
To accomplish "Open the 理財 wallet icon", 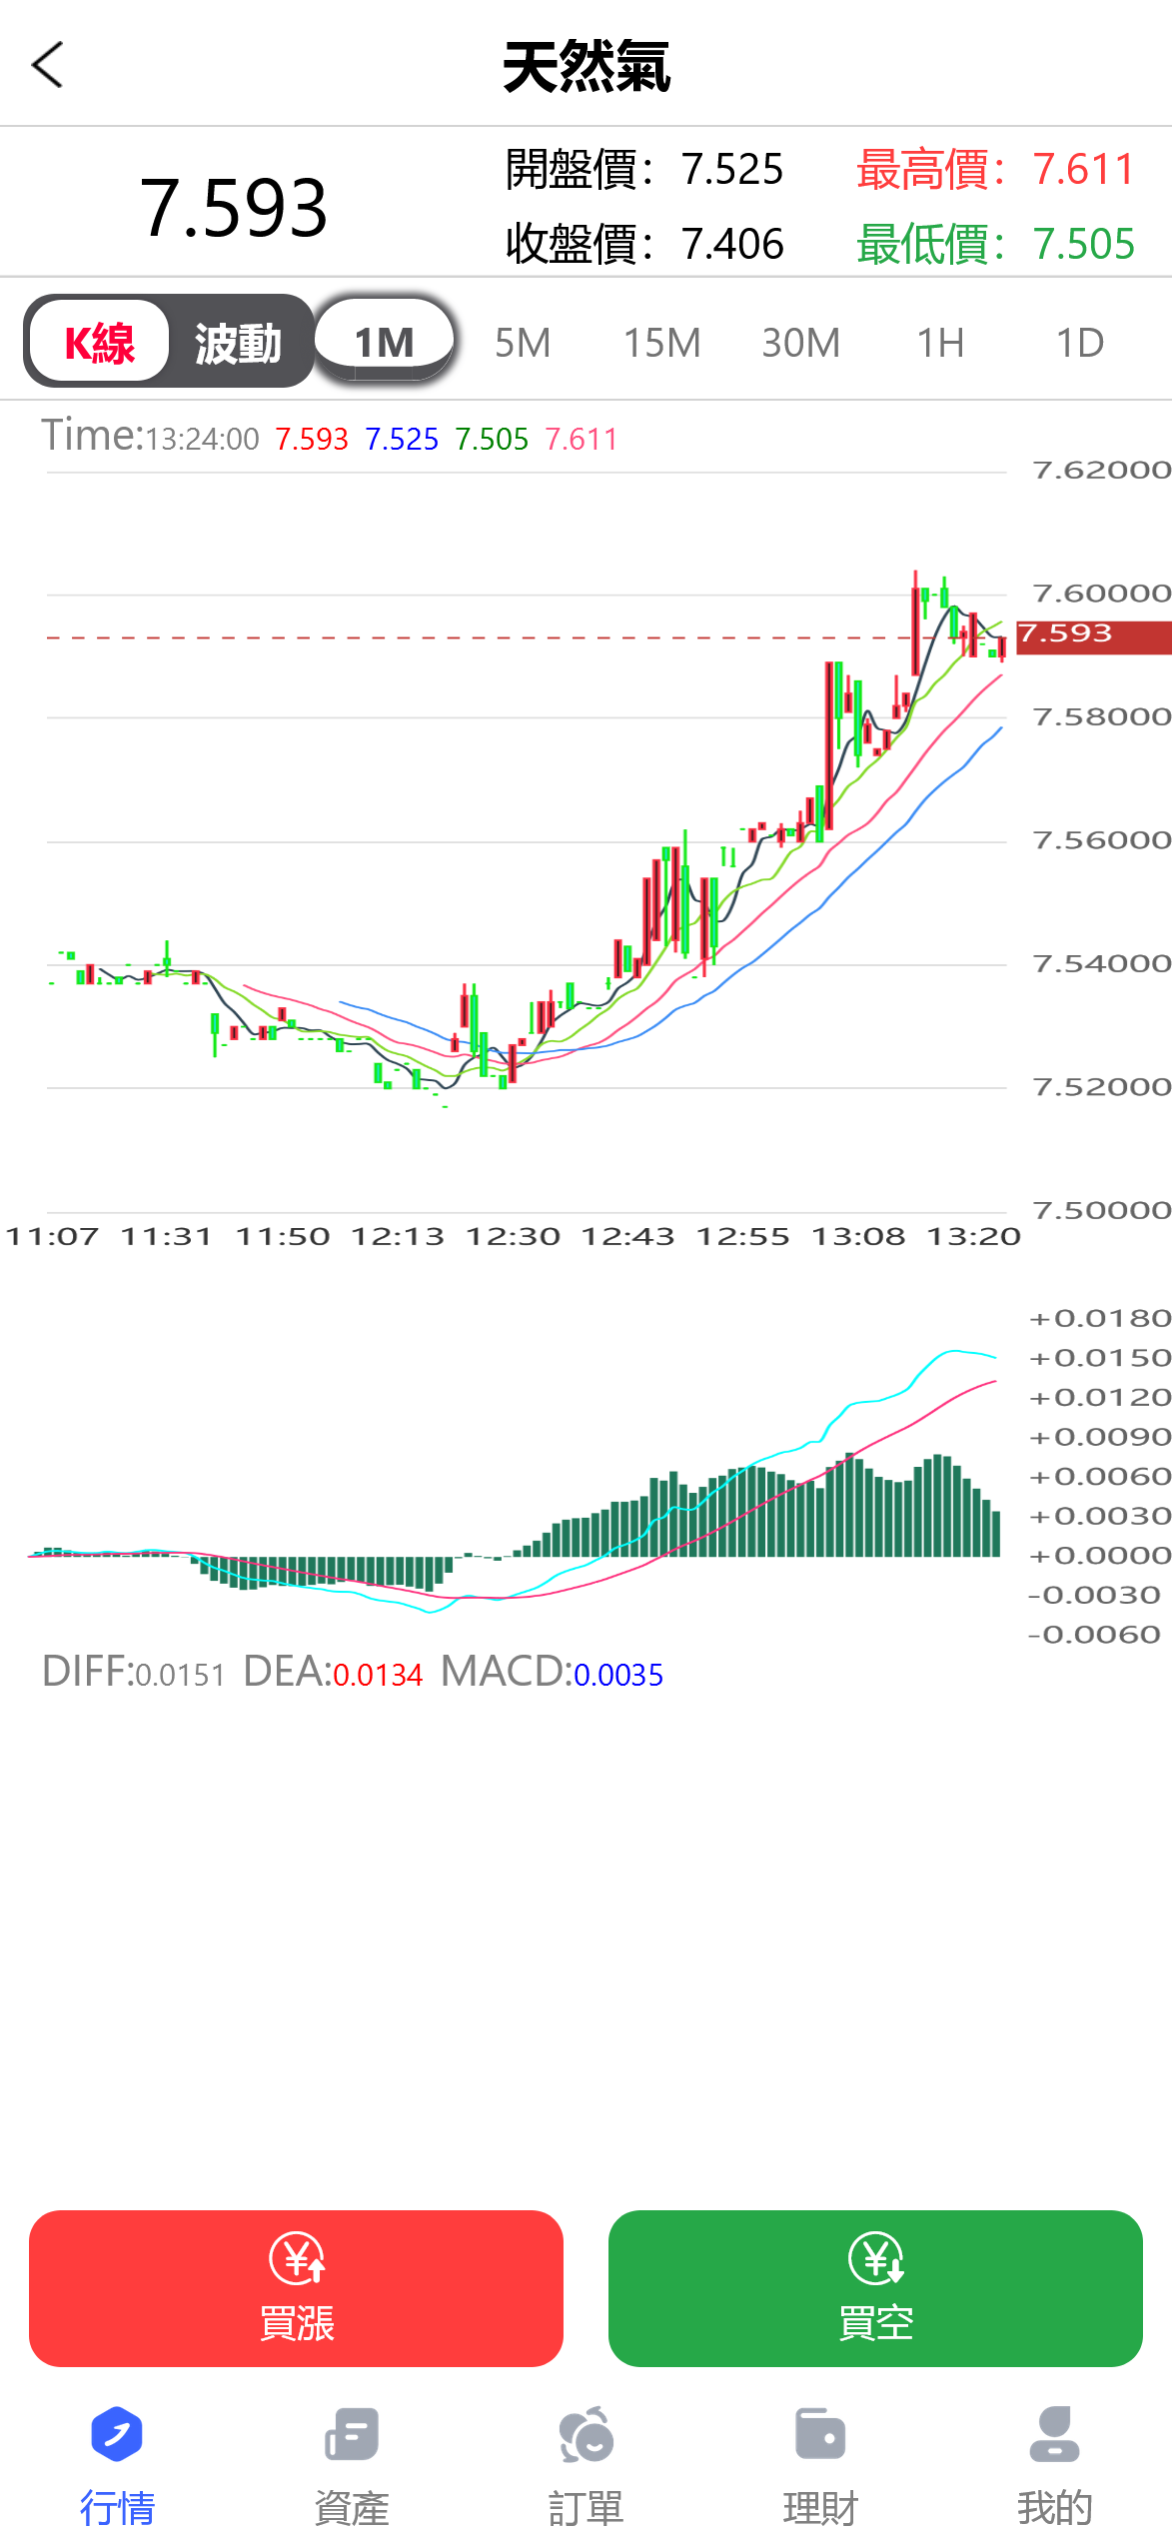I will tap(820, 2433).
